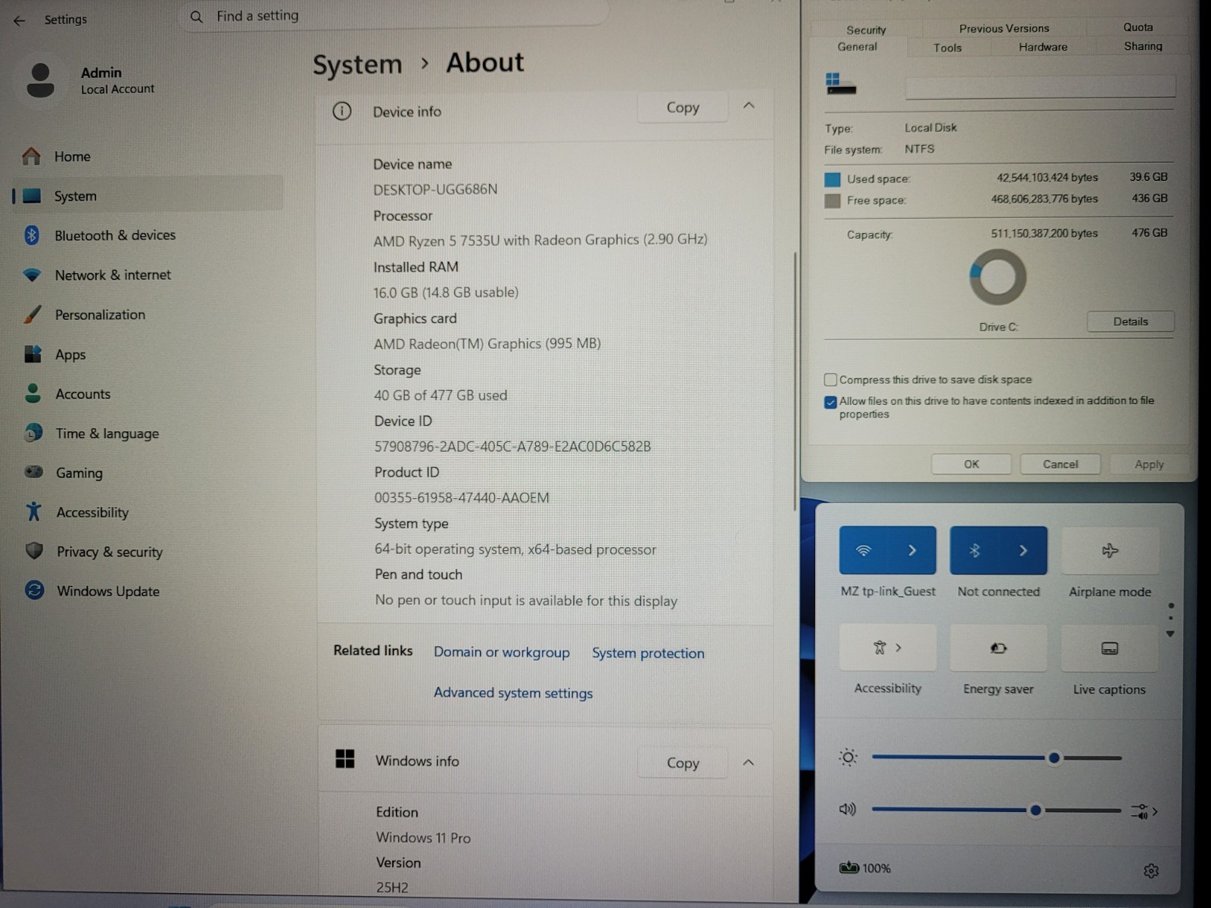Click the quick settings page-down arrow
Viewport: 1211px width, 908px height.
click(1170, 634)
